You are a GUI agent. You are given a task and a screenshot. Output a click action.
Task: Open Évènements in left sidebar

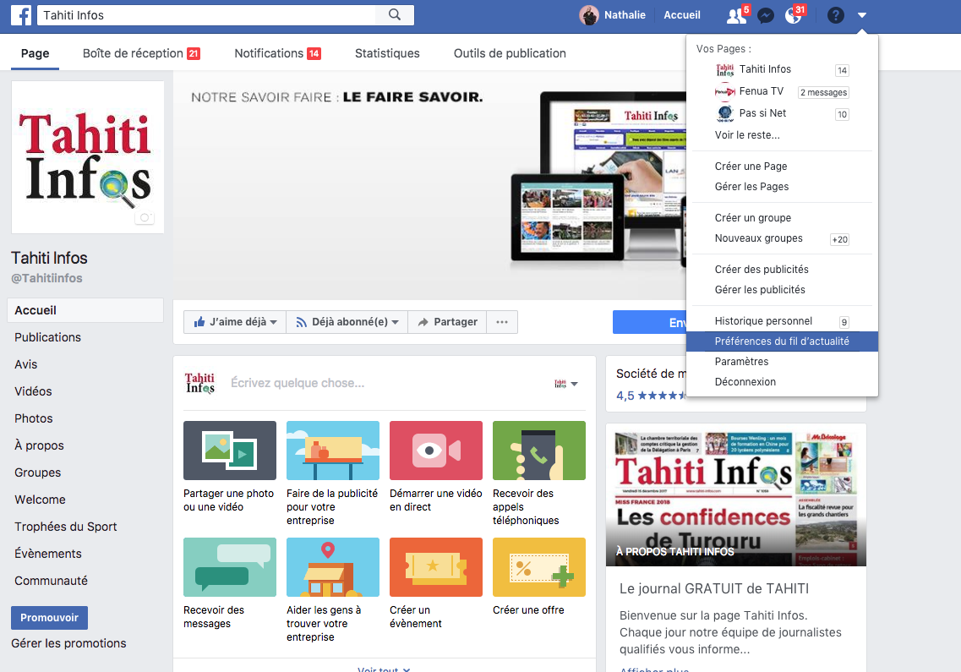[48, 553]
